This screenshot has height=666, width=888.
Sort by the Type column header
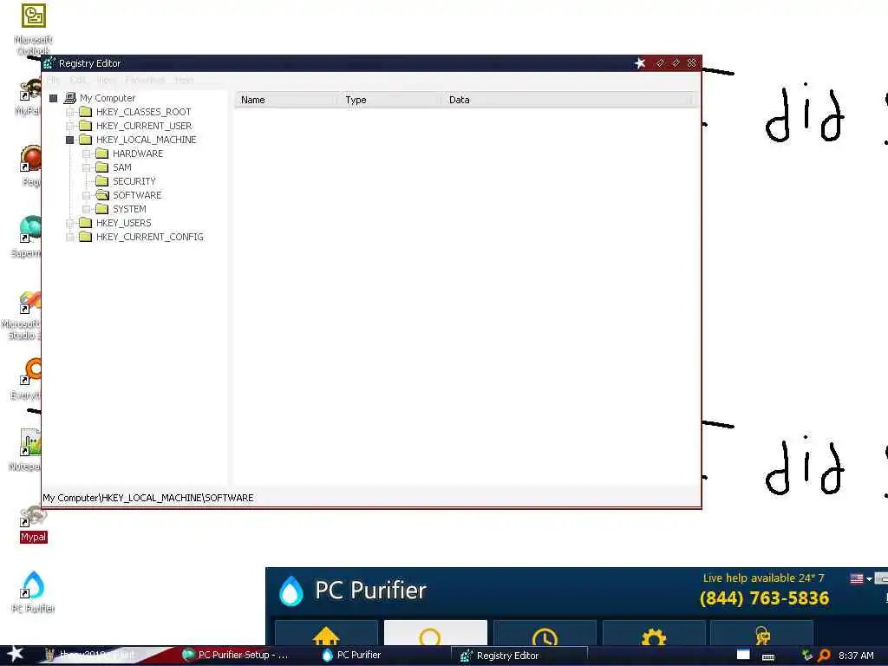coord(391,100)
